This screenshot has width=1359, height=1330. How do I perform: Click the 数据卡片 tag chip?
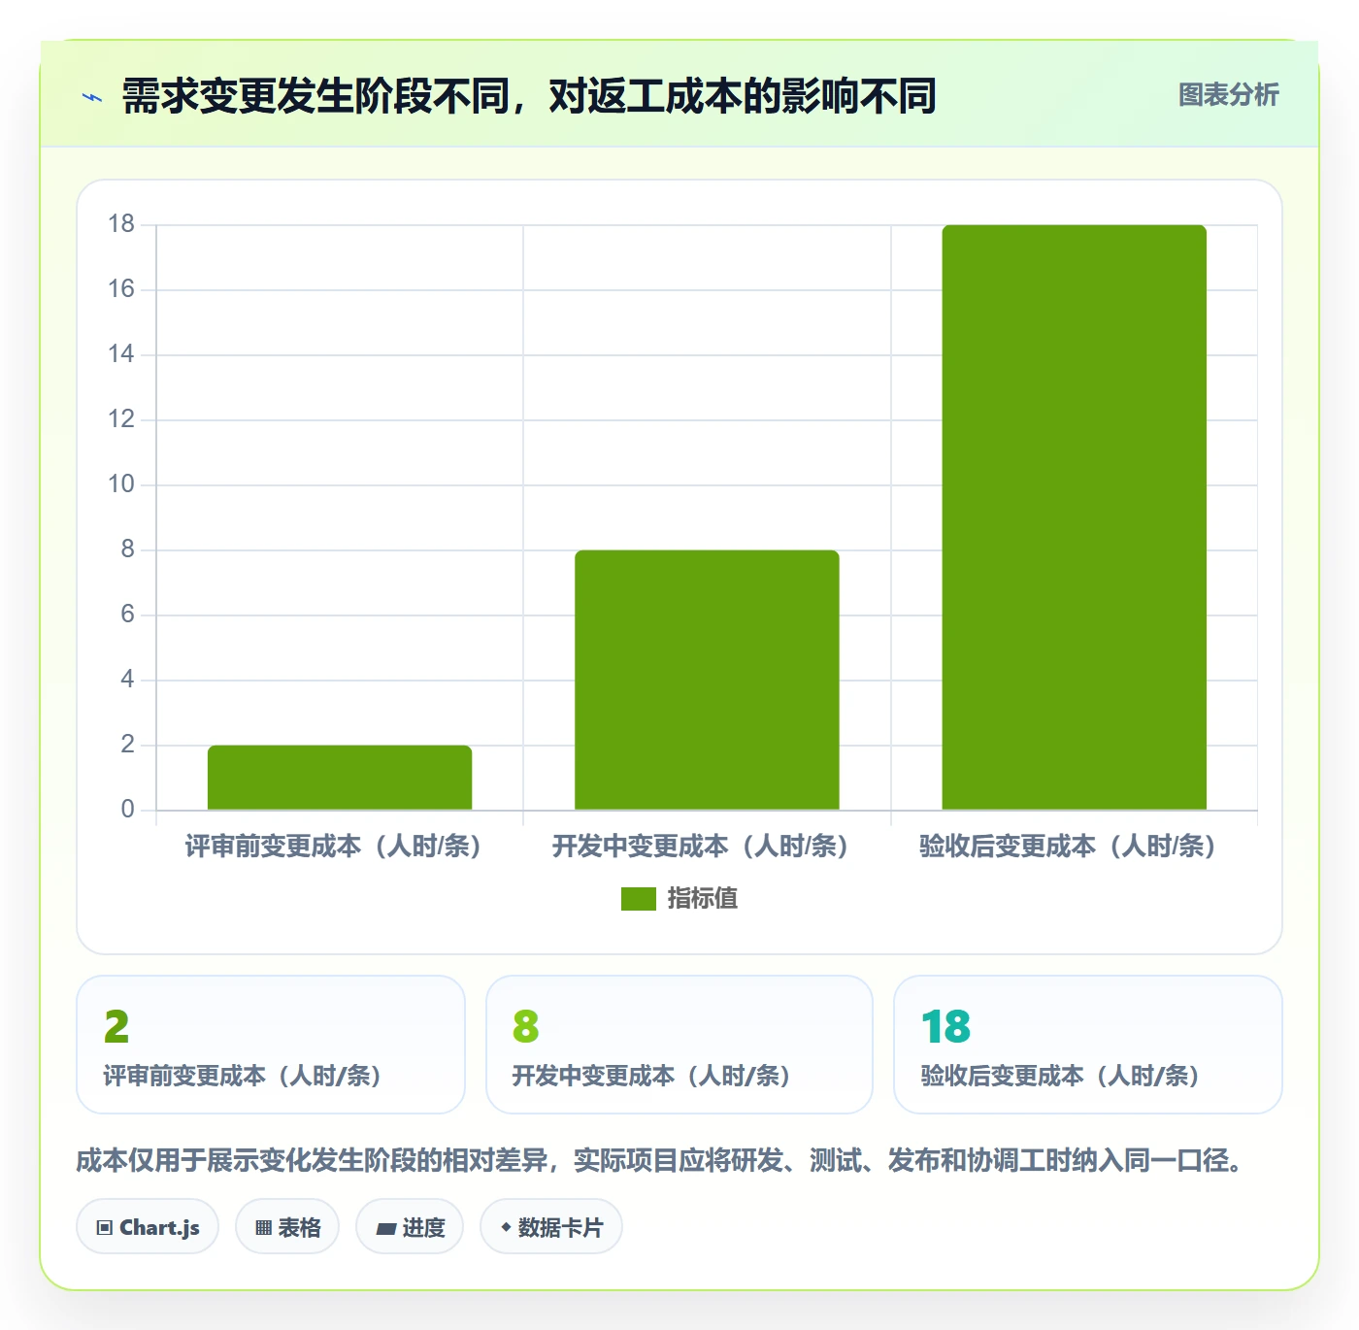(551, 1227)
